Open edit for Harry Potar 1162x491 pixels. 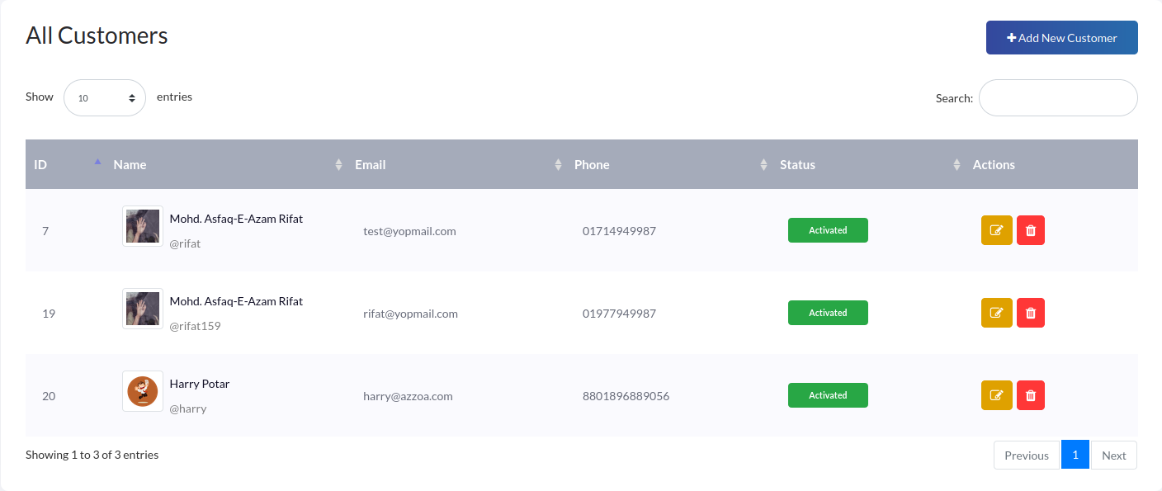996,395
